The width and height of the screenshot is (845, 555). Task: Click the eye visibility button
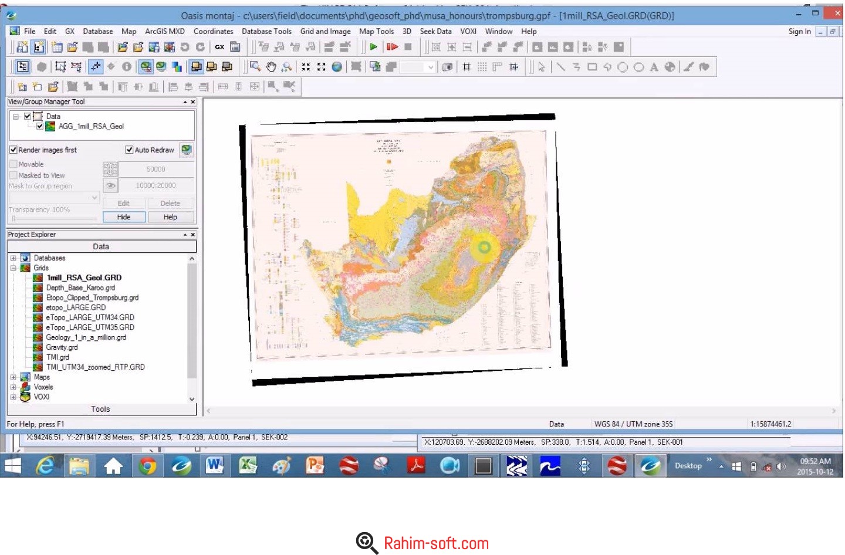110,185
